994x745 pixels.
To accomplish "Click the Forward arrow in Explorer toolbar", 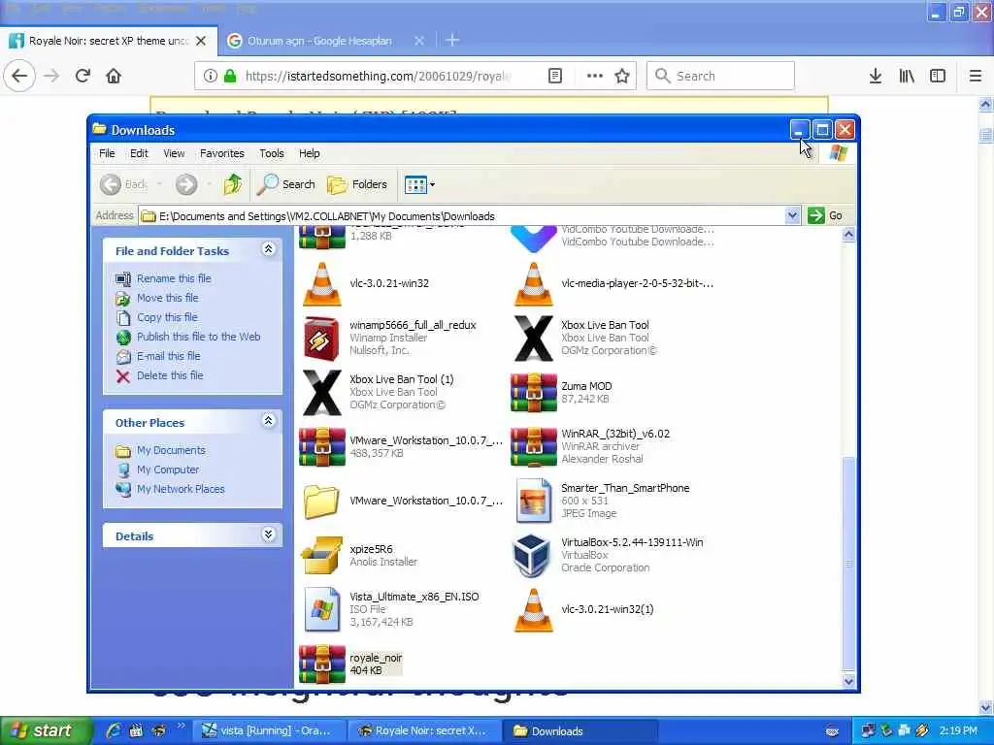I will 186,184.
